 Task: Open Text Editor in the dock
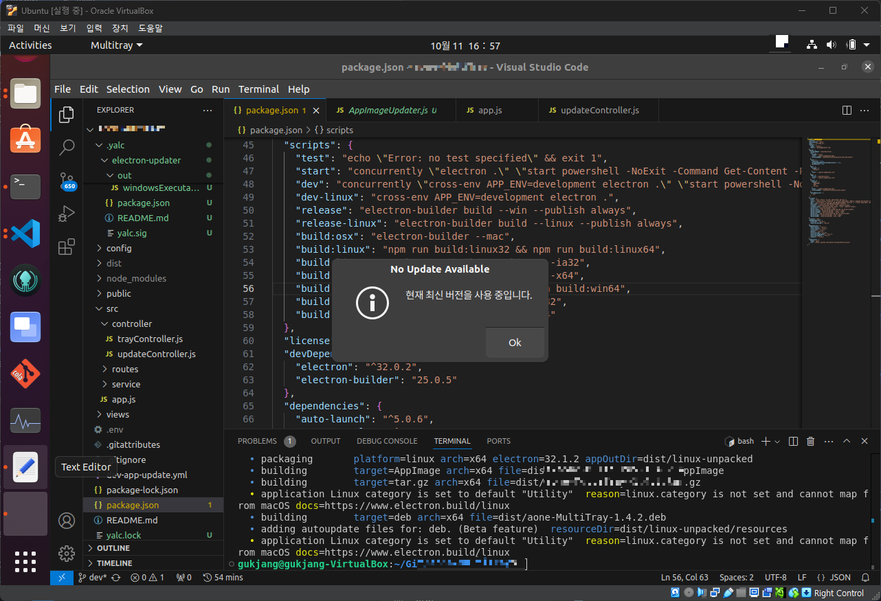25,467
